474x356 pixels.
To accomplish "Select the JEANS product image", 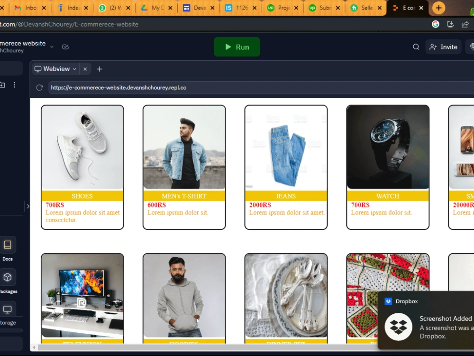I will coord(286,148).
